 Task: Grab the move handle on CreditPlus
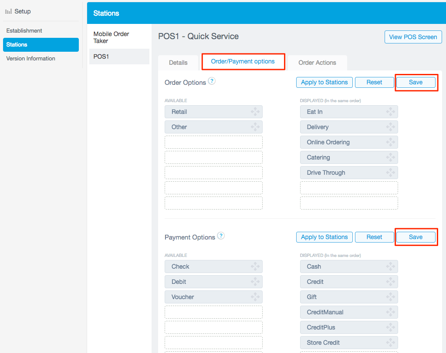coord(390,327)
